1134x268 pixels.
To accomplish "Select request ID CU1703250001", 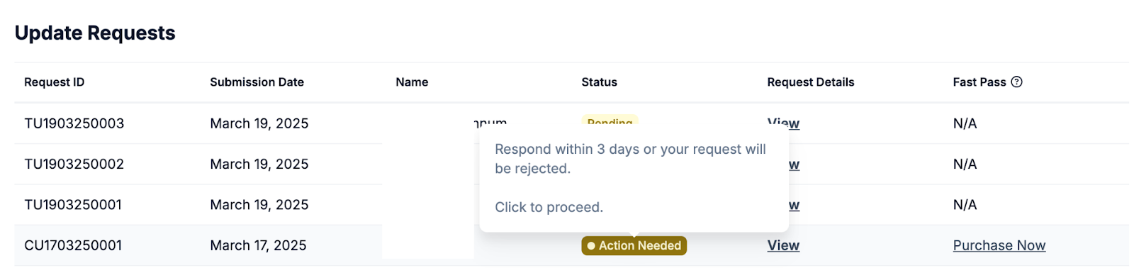I will coord(73,245).
